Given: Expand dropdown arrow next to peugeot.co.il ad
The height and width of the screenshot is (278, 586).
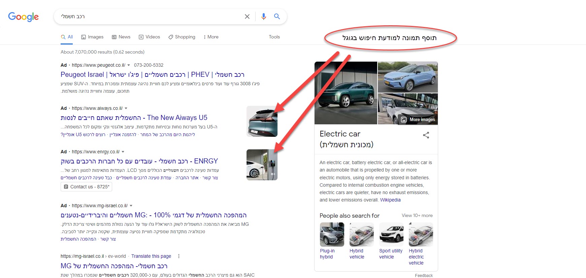Looking at the screenshot, I should coord(129,65).
